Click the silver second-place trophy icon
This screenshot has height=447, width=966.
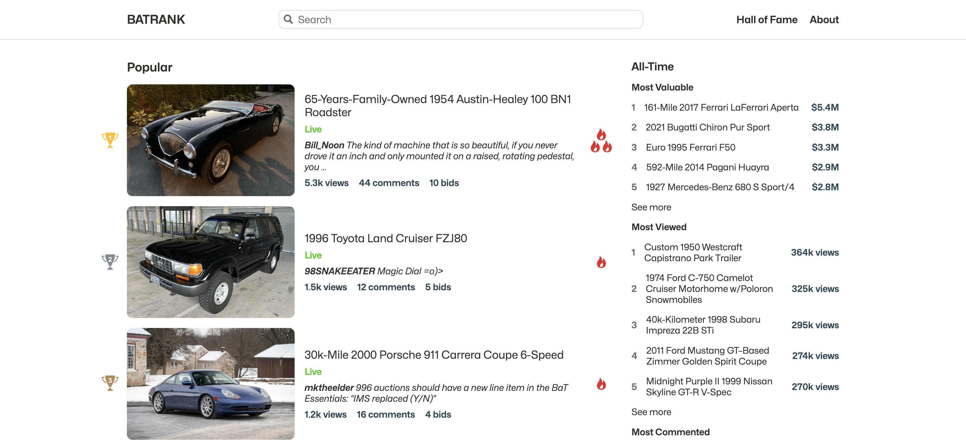[110, 262]
